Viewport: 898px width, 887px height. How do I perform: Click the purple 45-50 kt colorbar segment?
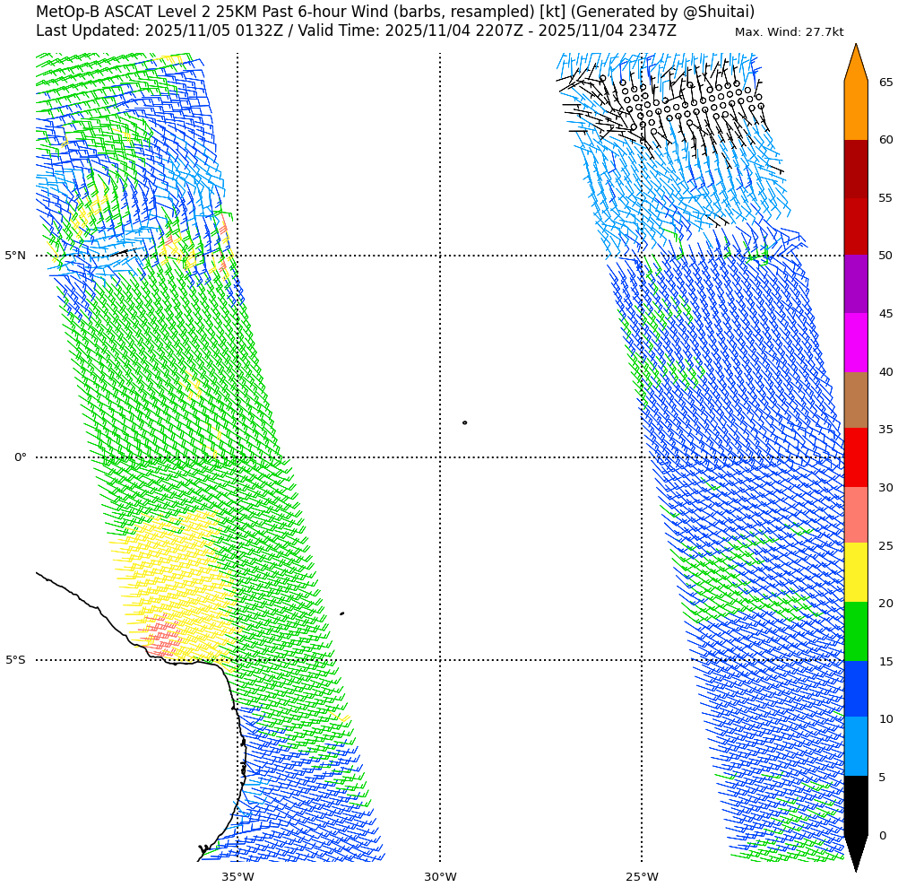click(x=856, y=283)
